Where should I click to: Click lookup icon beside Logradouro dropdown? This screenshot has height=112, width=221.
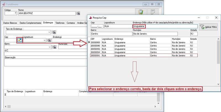pos(49,40)
